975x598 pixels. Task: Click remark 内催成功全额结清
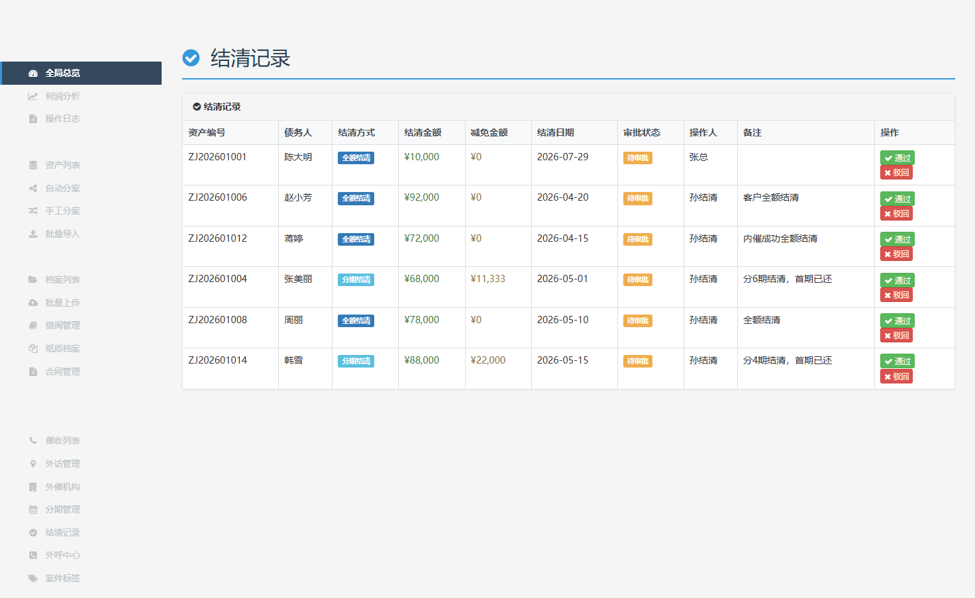click(780, 238)
